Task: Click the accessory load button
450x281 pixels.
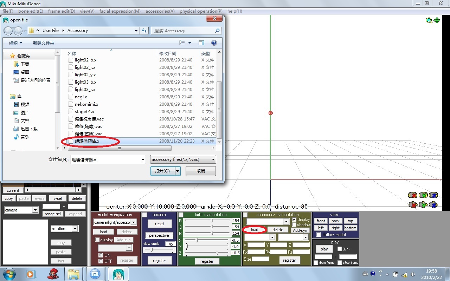Action: point(255,230)
